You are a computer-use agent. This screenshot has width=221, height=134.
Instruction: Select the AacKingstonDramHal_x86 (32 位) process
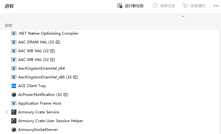click(x=48, y=77)
